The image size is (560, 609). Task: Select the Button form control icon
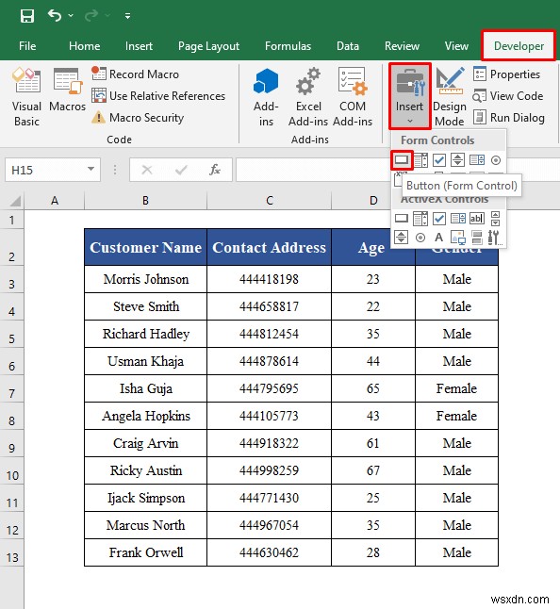tap(402, 159)
